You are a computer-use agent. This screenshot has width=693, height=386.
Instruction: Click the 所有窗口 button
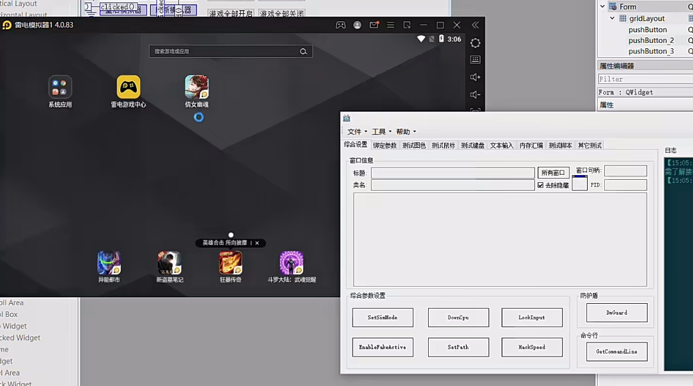(x=553, y=172)
